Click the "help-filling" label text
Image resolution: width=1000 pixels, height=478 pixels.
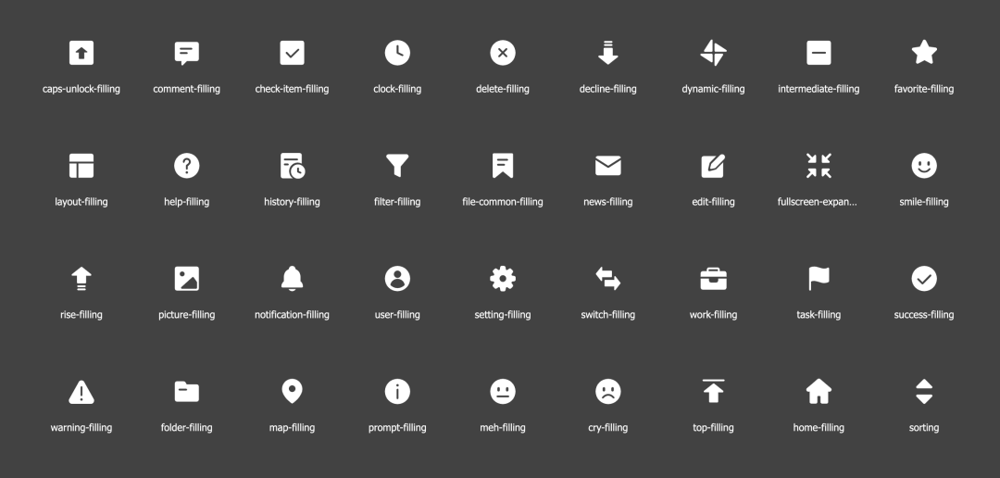pyautogui.click(x=187, y=202)
